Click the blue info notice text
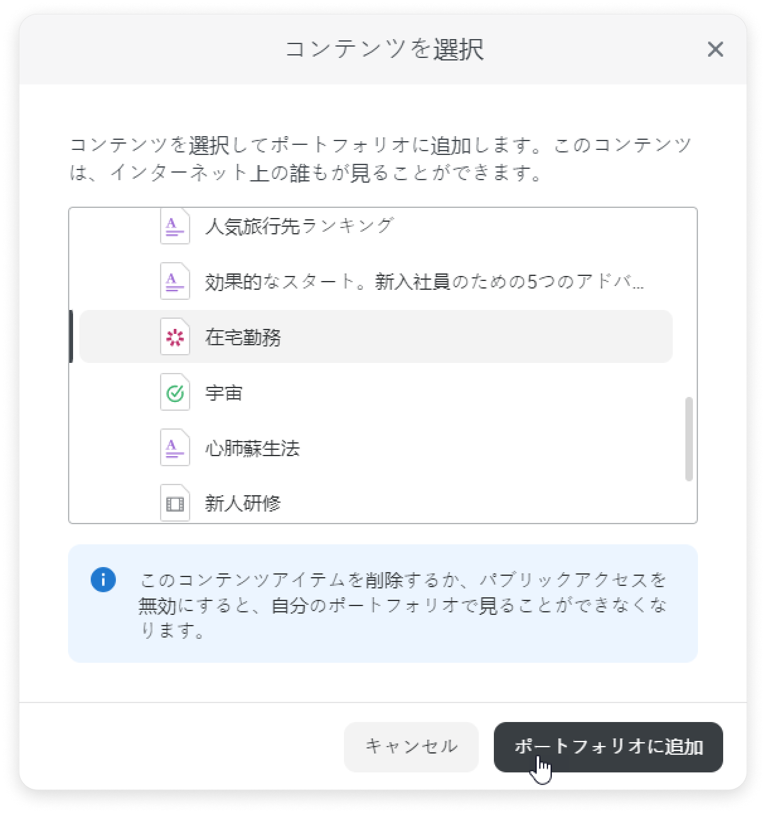 pyautogui.click(x=403, y=605)
